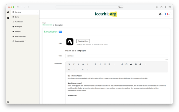Click the leetchi.org logo

click(106, 14)
